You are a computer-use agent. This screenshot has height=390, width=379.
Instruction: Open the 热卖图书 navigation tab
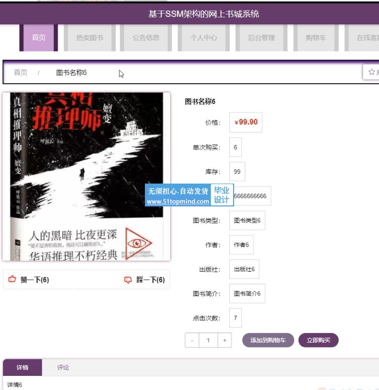pos(90,37)
